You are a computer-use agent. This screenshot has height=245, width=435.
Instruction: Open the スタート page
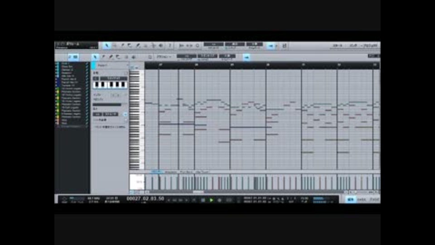tap(337, 45)
